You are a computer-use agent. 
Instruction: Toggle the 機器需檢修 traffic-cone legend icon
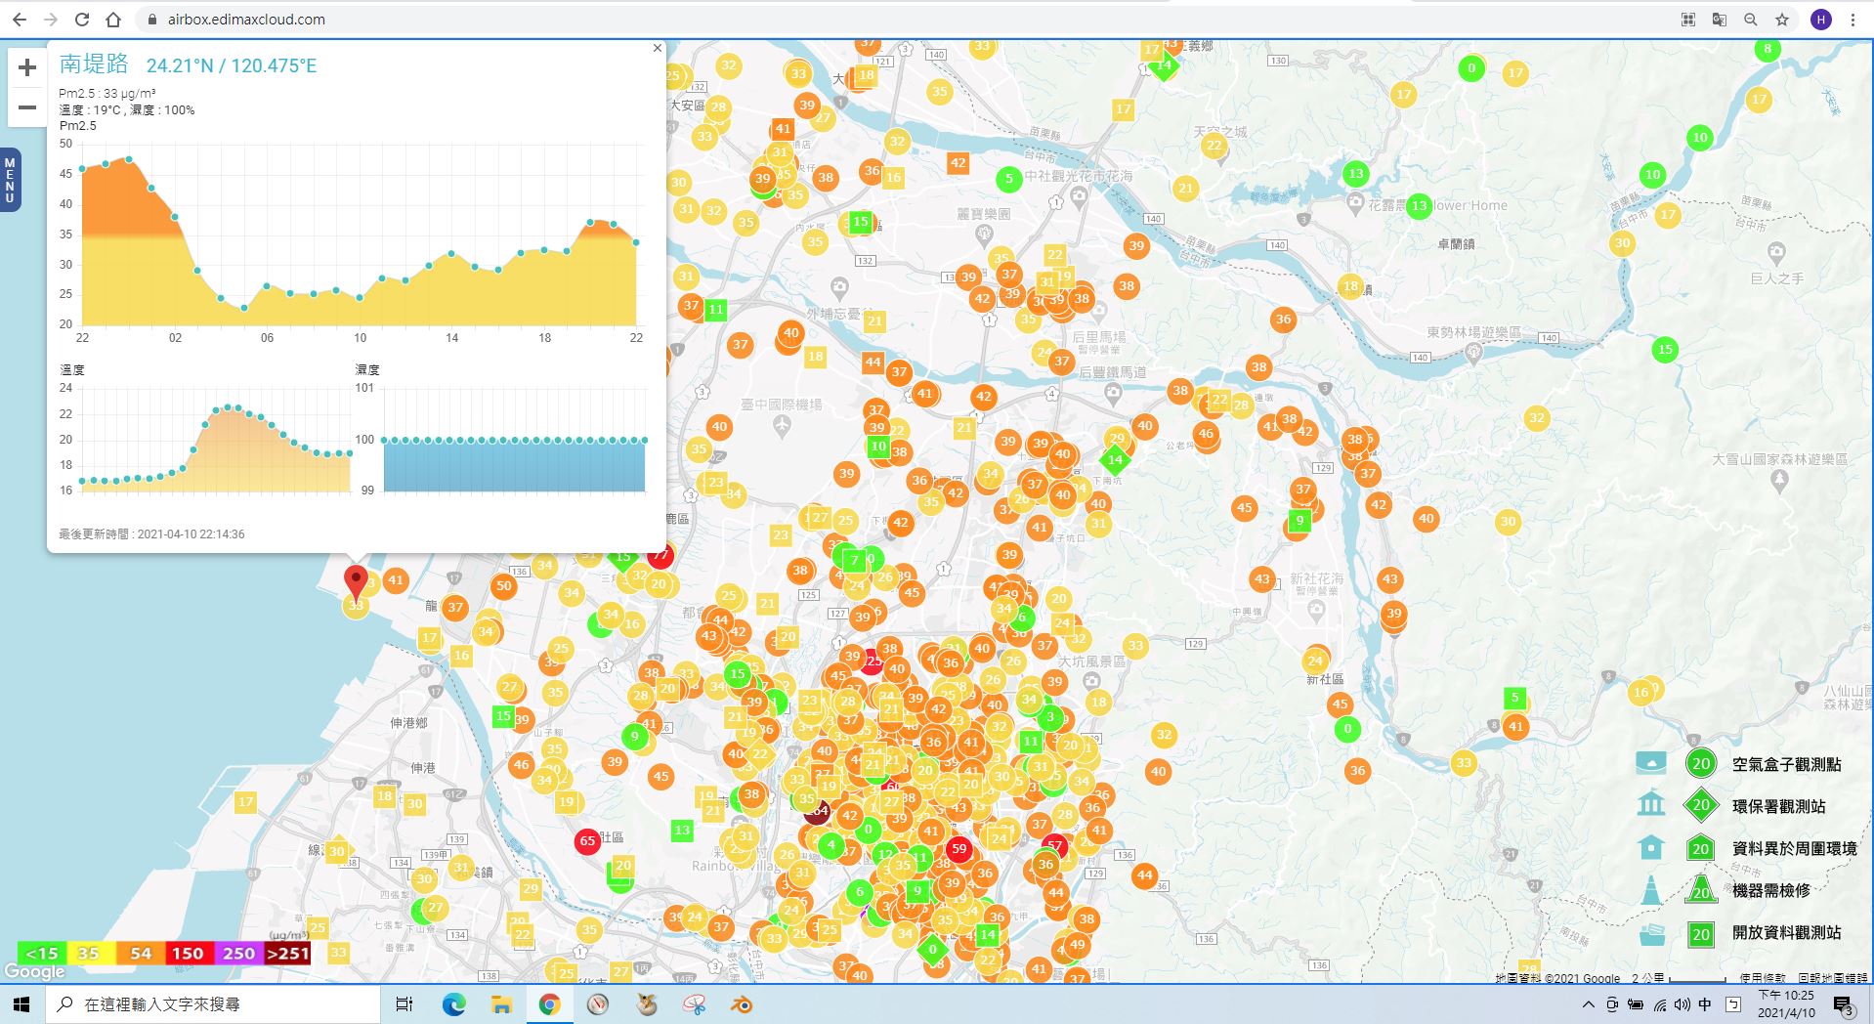point(1651,889)
